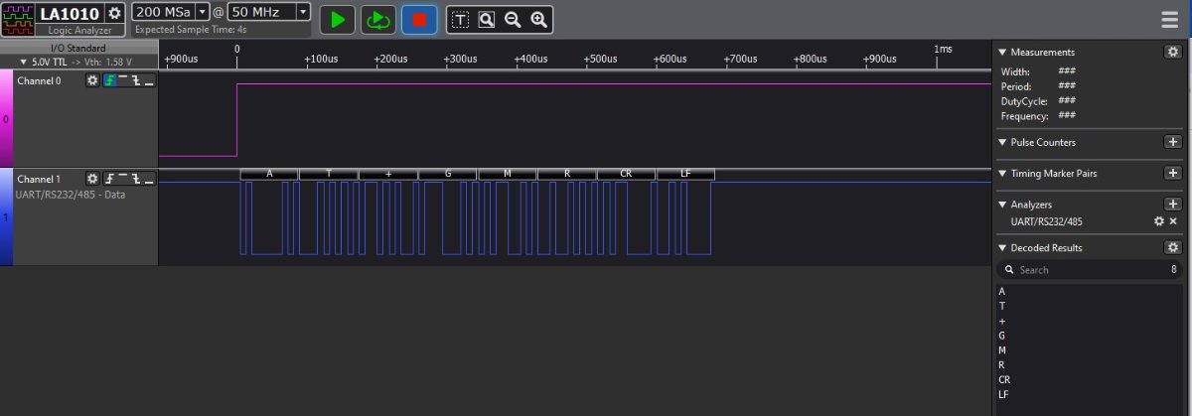Collapse the Timing Marker Pairs panel

pyautogui.click(x=1002, y=173)
